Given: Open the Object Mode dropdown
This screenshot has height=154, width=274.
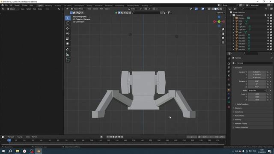Looking at the screenshot, I should pos(78,9).
